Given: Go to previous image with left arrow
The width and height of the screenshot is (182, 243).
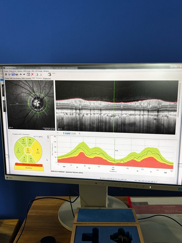Looking at the screenshot, I should pos(21,74).
